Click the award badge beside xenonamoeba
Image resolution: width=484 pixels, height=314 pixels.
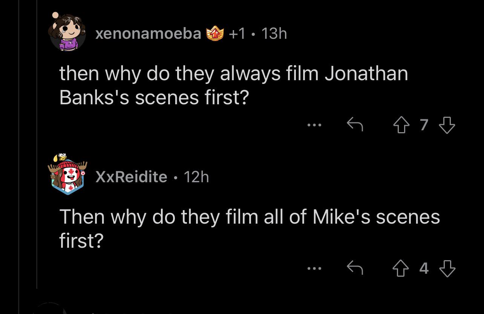coord(215,34)
